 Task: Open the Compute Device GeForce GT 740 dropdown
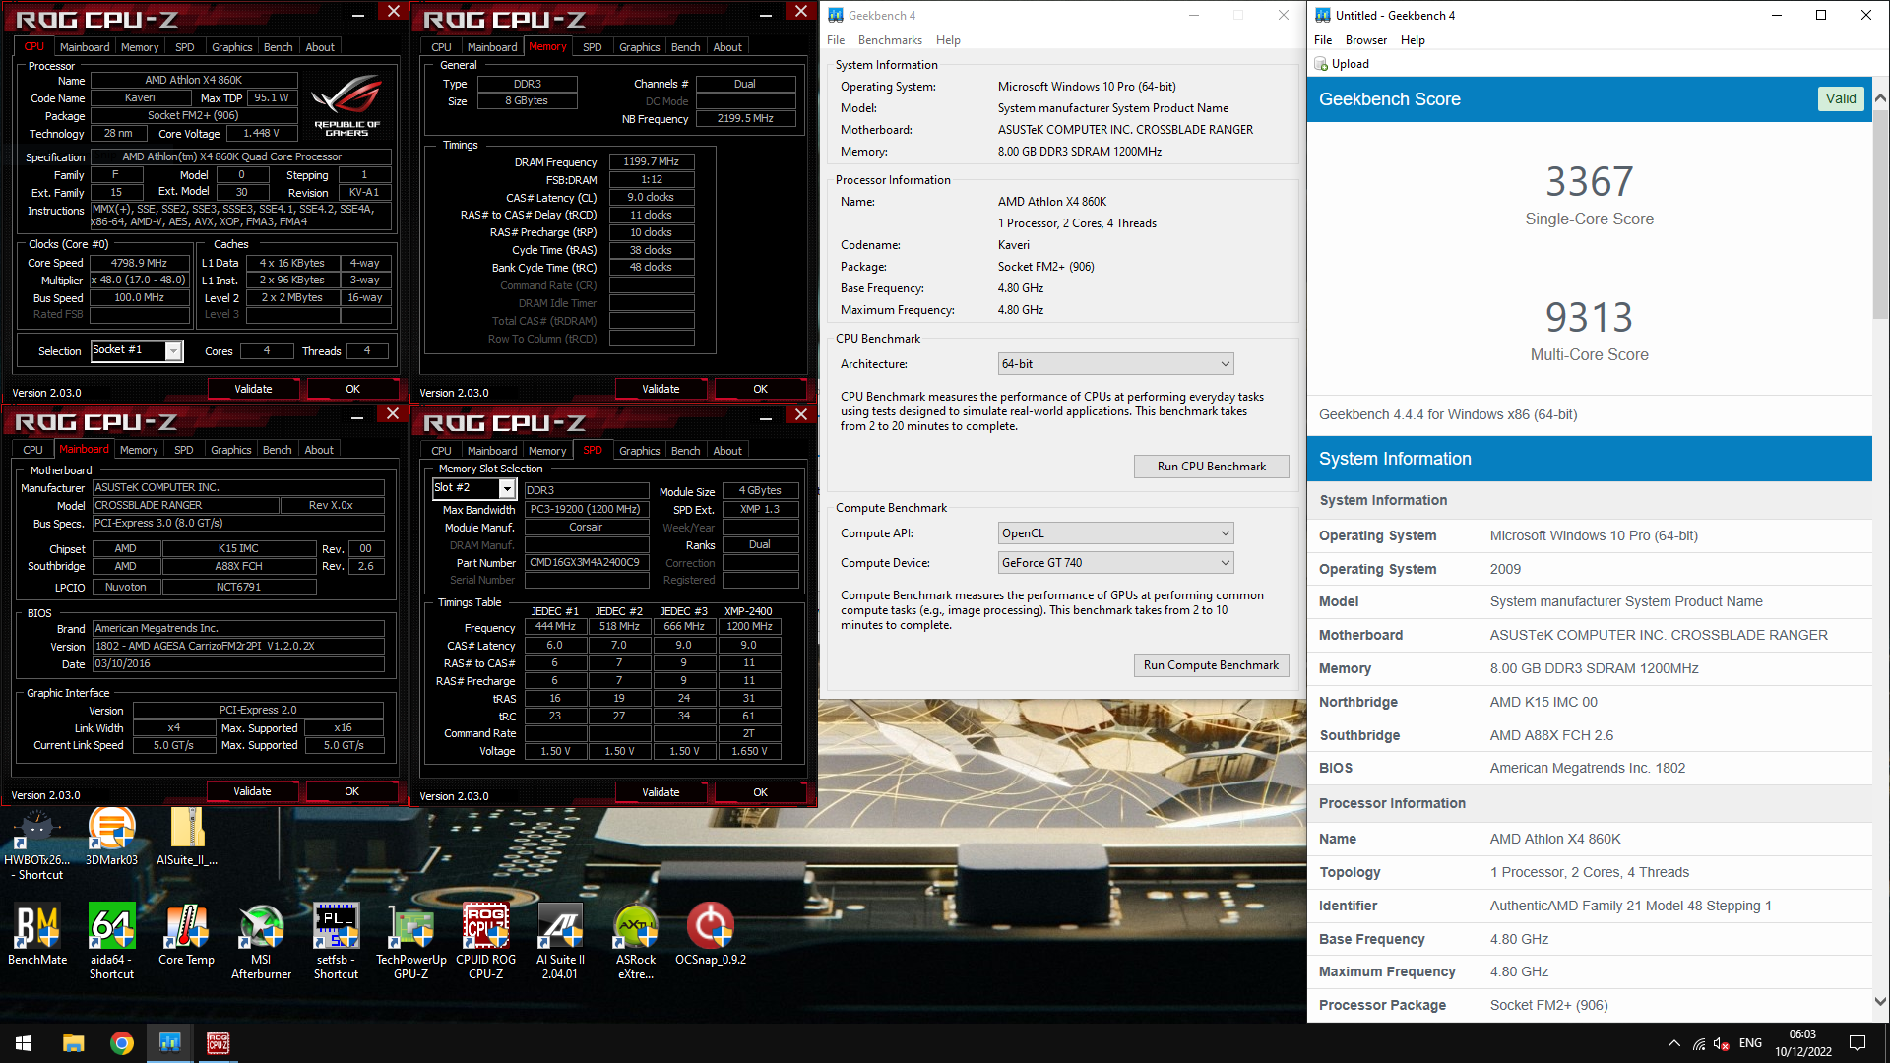(x=1115, y=563)
